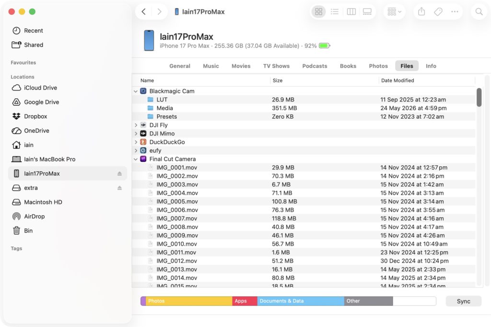Click the Sync button
This screenshot has width=491, height=327.
pyautogui.click(x=463, y=301)
